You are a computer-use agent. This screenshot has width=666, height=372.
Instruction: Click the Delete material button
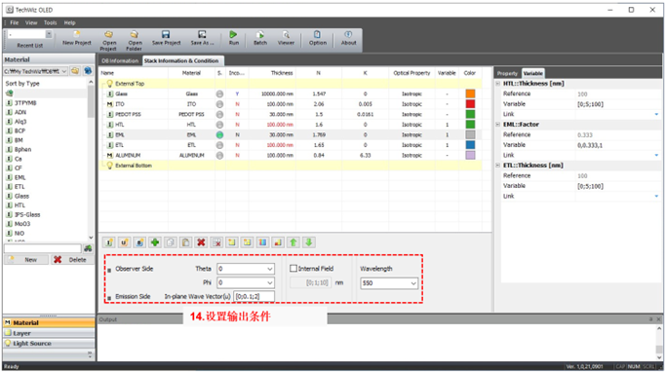tap(72, 260)
